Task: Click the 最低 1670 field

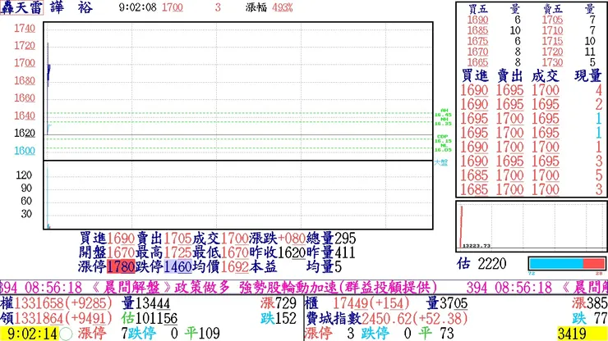Action: 220,252
